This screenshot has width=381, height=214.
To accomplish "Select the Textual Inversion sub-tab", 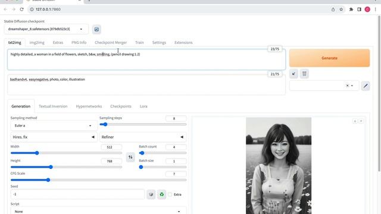I will click(53, 106).
